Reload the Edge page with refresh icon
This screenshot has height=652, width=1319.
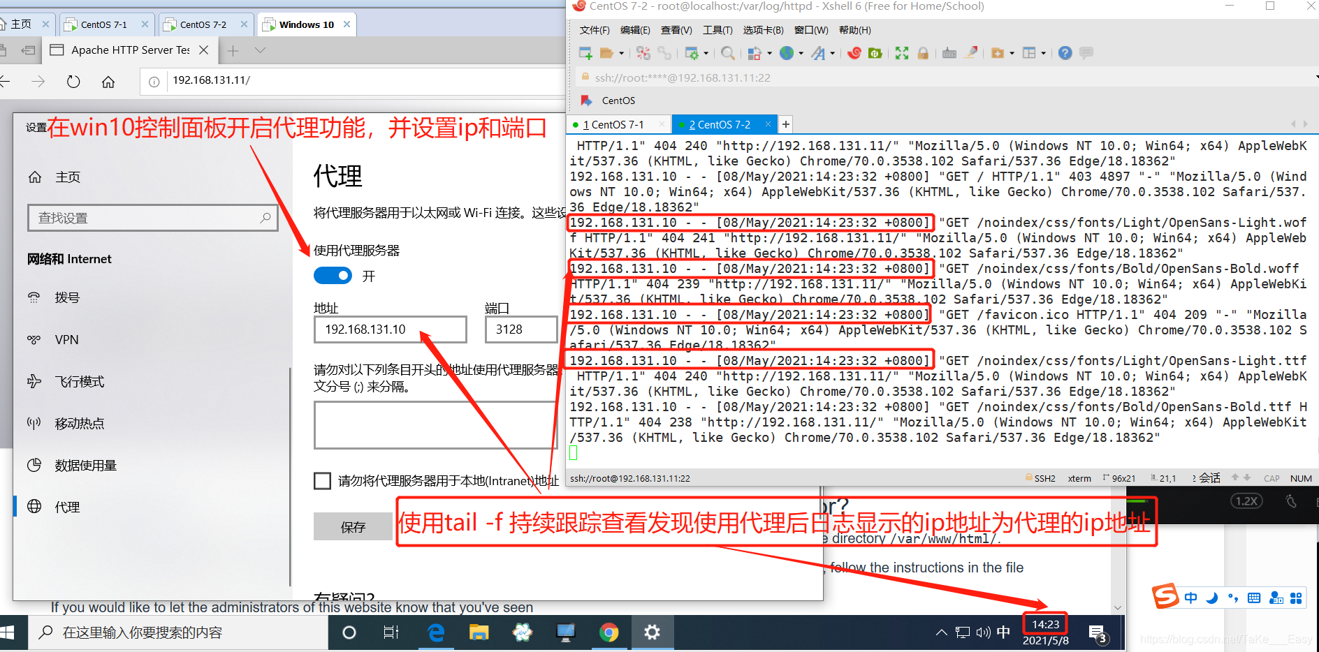73,82
